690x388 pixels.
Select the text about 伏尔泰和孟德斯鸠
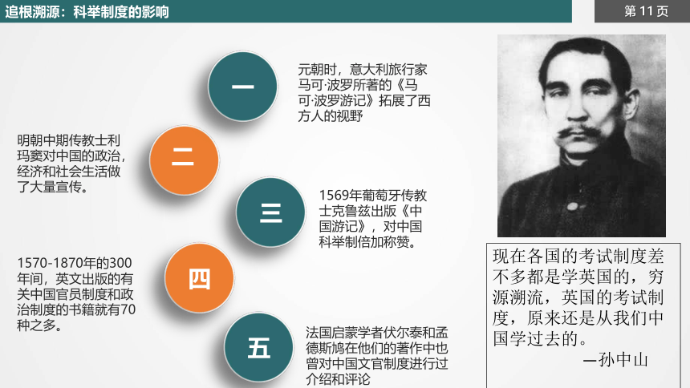376,355
